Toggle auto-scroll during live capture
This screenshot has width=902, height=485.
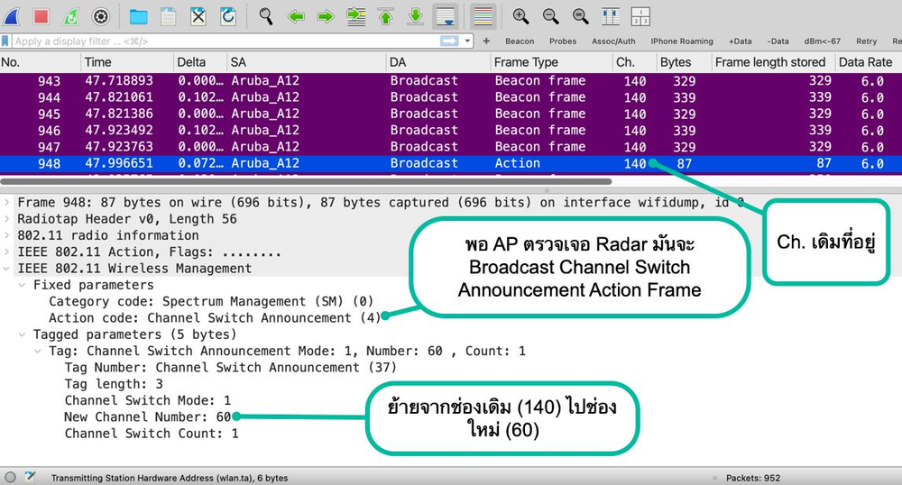point(445,15)
